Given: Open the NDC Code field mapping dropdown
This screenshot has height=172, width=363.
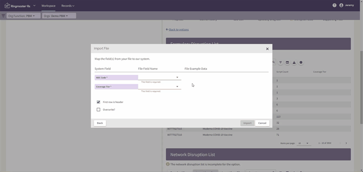Looking at the screenshot, I should click(x=160, y=77).
